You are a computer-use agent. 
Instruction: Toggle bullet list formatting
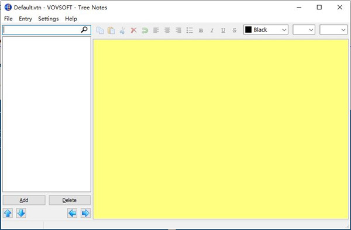[x=190, y=30]
